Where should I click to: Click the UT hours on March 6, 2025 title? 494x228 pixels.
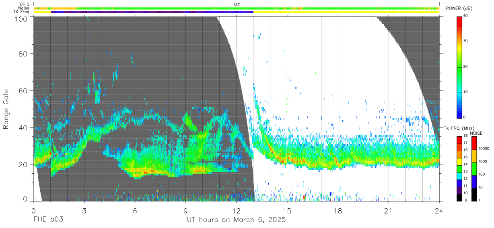(x=237, y=220)
